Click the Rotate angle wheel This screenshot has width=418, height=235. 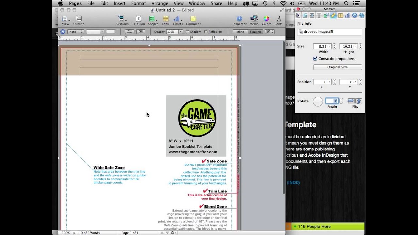click(x=318, y=102)
